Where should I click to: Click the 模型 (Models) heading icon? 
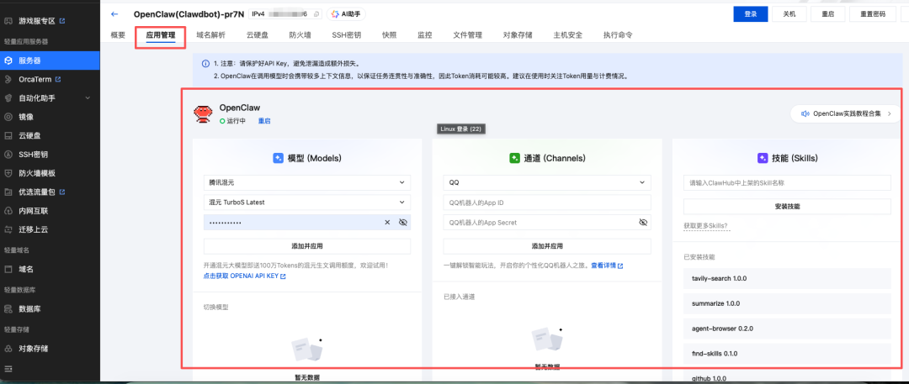tap(279, 157)
